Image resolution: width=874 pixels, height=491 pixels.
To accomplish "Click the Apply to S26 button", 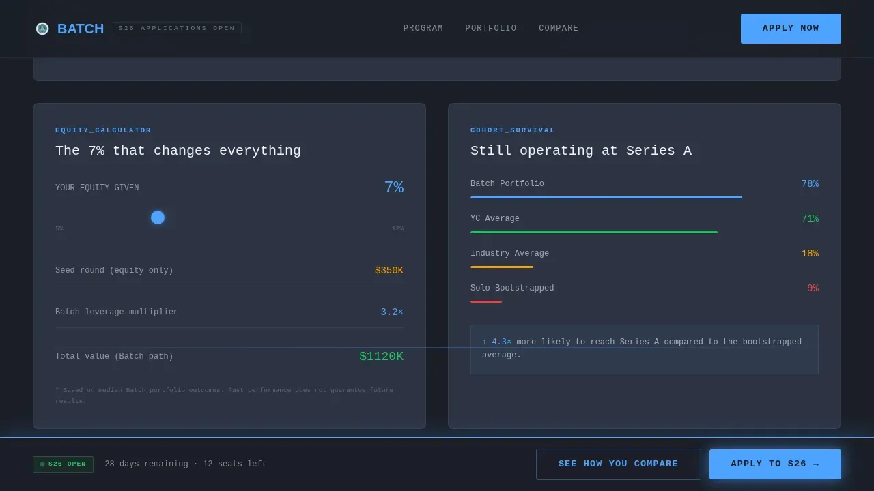I will click(x=775, y=464).
